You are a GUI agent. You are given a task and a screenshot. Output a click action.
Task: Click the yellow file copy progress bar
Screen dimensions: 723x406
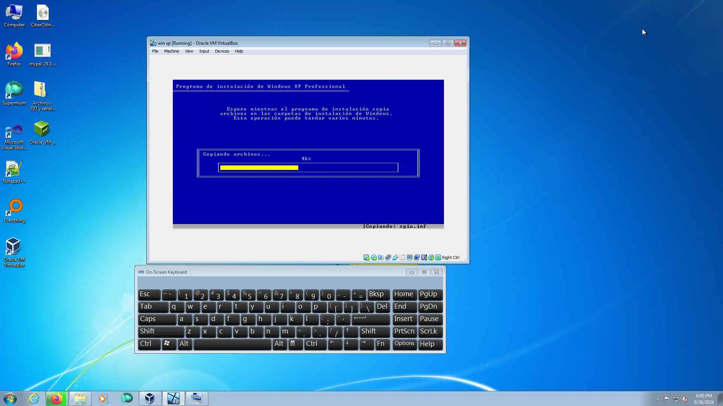click(x=259, y=168)
